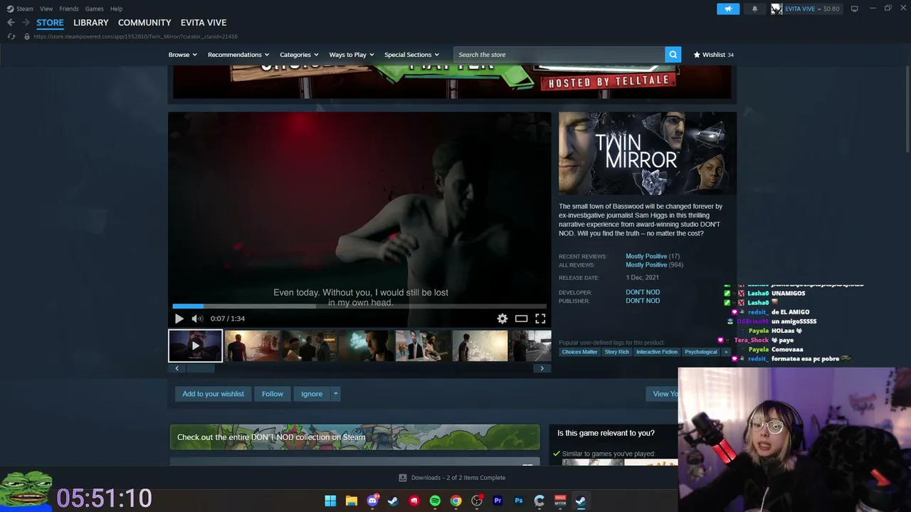Open the notifications bell

[754, 9]
